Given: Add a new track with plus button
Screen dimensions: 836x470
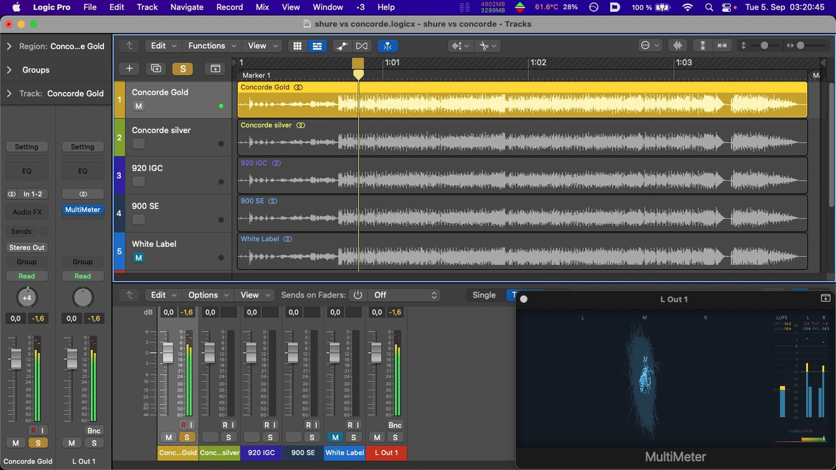Looking at the screenshot, I should [129, 69].
